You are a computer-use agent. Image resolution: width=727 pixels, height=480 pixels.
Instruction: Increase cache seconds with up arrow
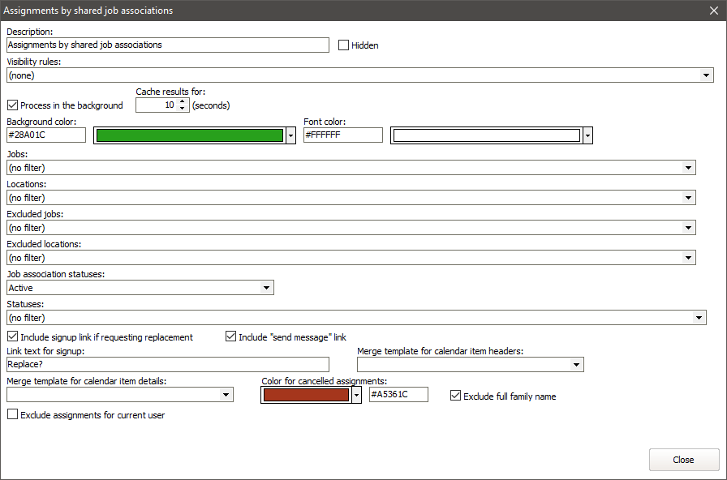coord(183,101)
